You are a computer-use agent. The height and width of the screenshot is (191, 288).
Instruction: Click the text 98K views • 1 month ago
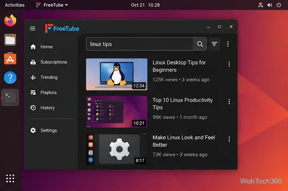(180, 117)
